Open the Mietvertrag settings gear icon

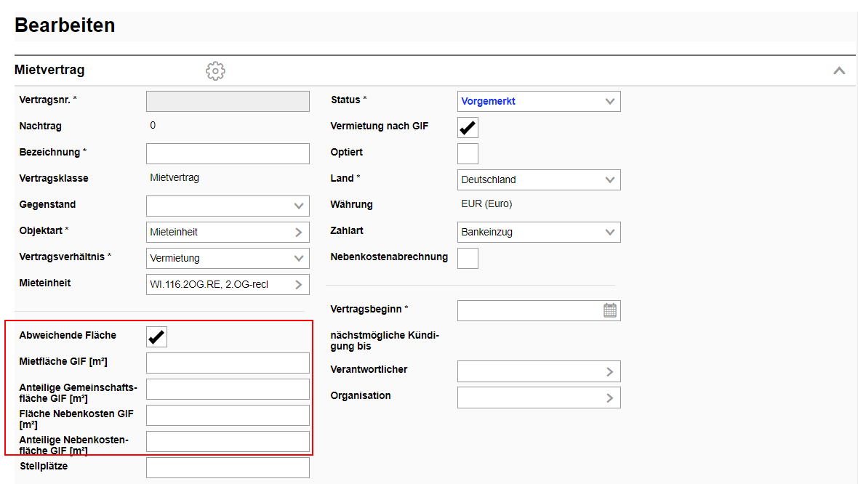(215, 70)
